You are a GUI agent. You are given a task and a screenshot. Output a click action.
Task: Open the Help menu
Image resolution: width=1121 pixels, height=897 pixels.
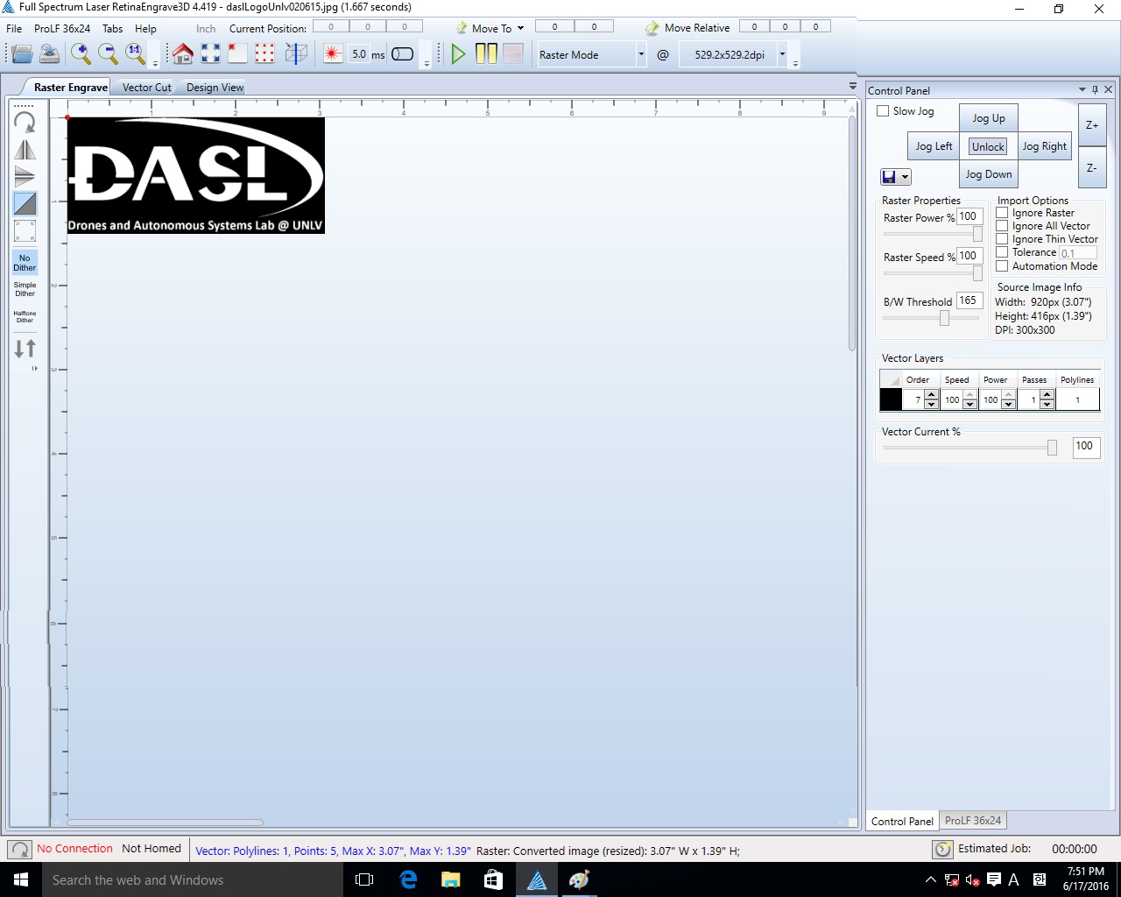145,28
